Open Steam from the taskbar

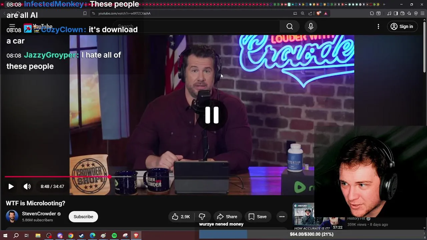click(x=81, y=236)
